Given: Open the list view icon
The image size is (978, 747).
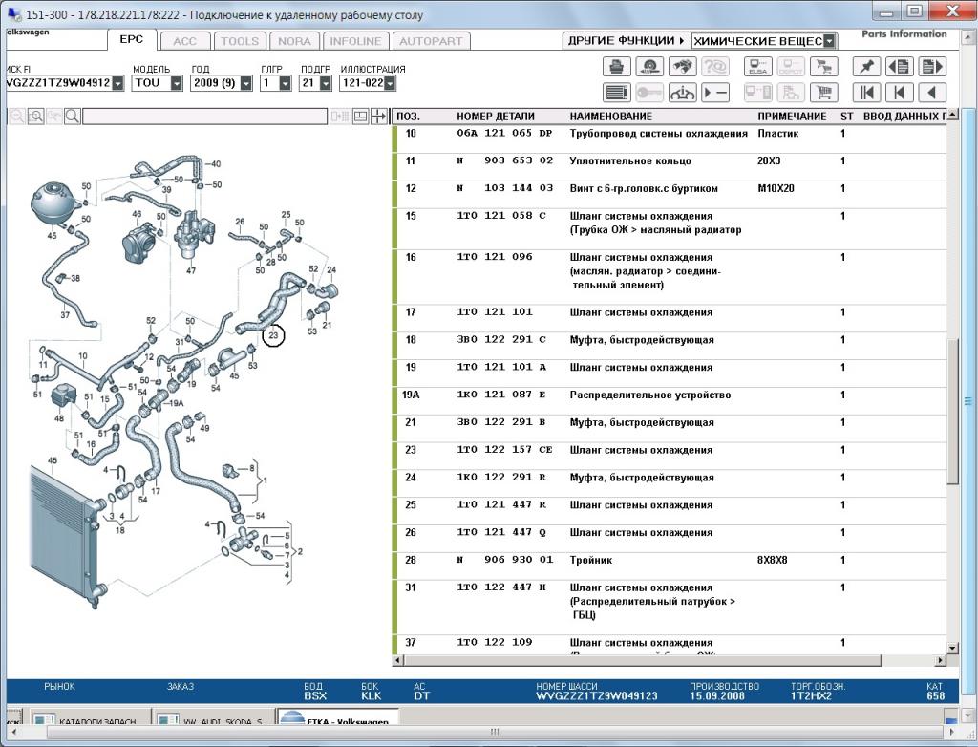Looking at the screenshot, I should point(617,93).
